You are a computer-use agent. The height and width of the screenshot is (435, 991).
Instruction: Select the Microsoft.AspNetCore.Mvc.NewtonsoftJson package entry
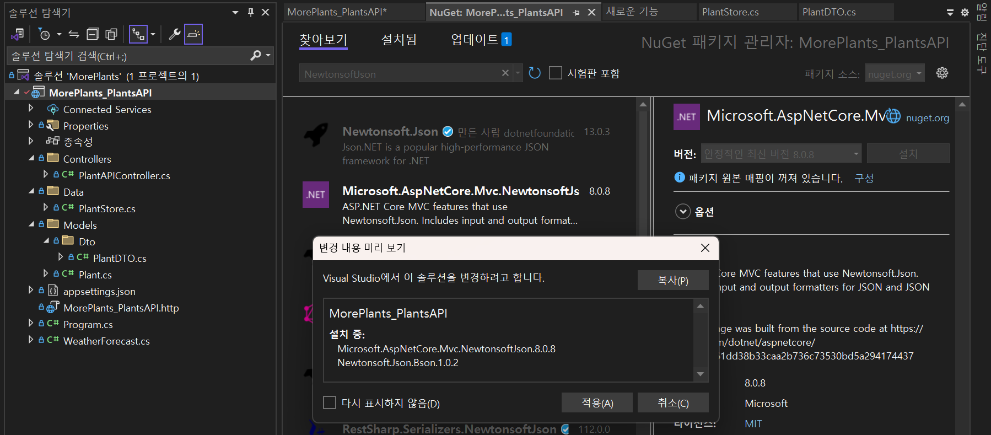457,205
